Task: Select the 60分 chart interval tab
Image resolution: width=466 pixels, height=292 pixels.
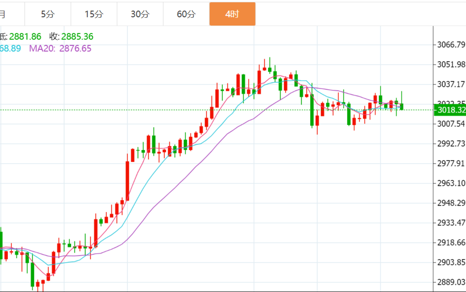Action: [x=186, y=14]
